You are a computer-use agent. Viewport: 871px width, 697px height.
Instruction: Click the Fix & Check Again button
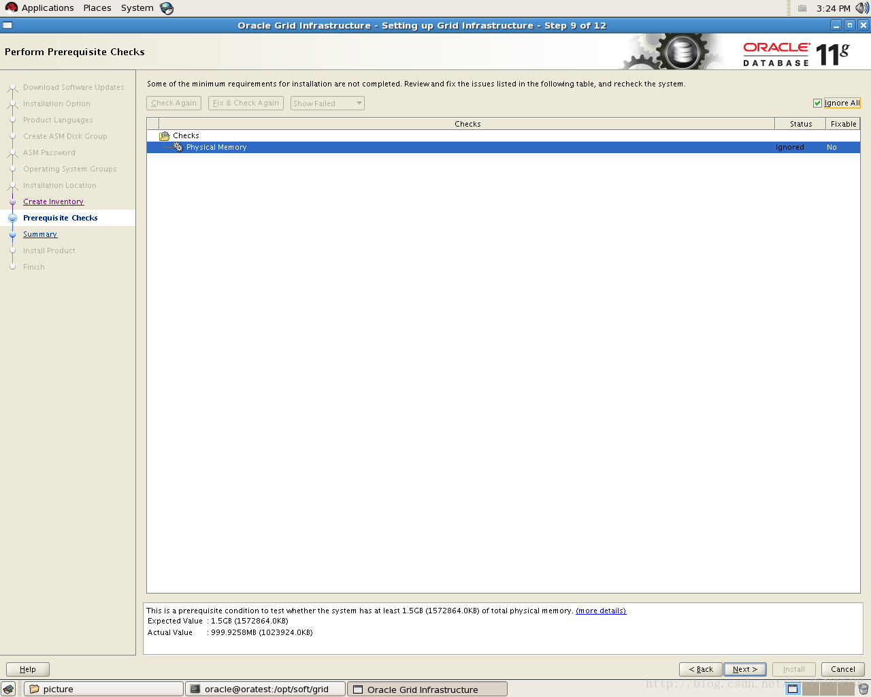246,103
